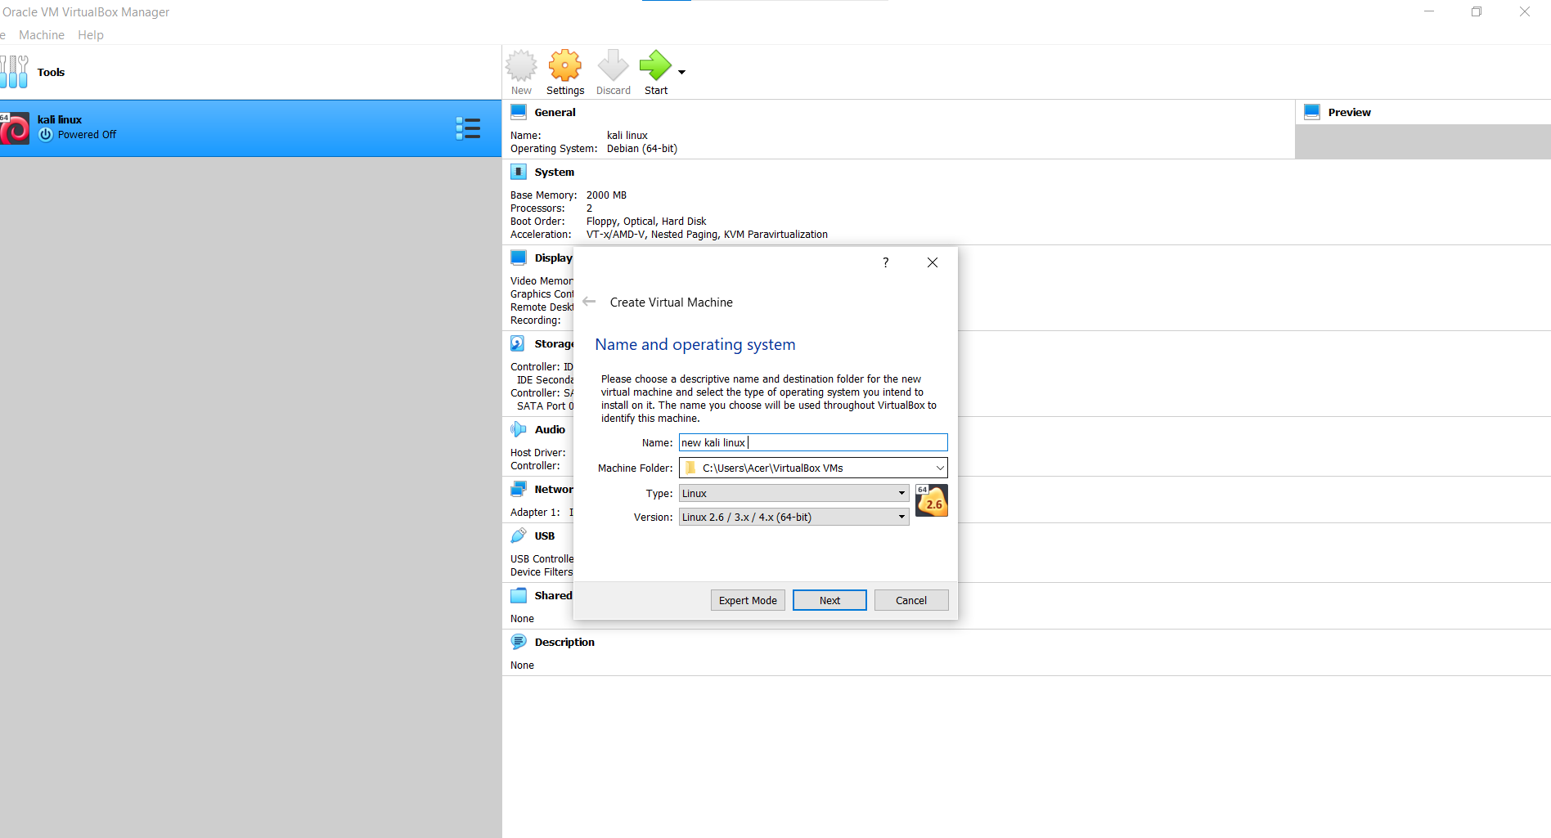Viewport: 1551px width, 838px height.
Task: Click the Description section heading
Action: point(564,642)
